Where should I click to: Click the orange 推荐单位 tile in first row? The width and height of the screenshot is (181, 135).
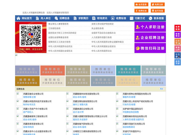[53, 70]
